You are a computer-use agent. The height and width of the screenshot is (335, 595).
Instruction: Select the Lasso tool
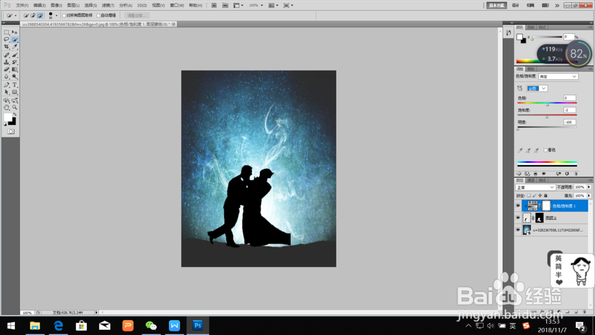click(7, 39)
